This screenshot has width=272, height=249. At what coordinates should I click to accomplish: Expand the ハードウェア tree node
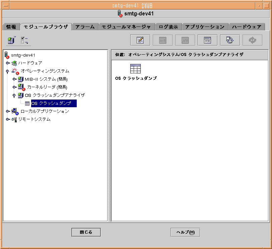pos(8,63)
